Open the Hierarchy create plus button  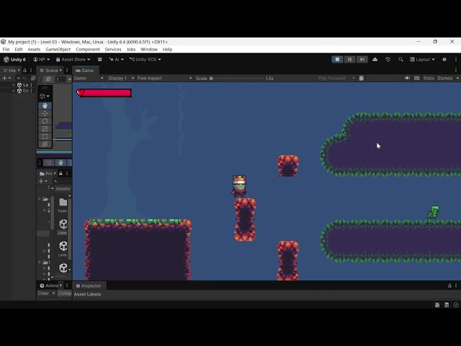pos(6,78)
